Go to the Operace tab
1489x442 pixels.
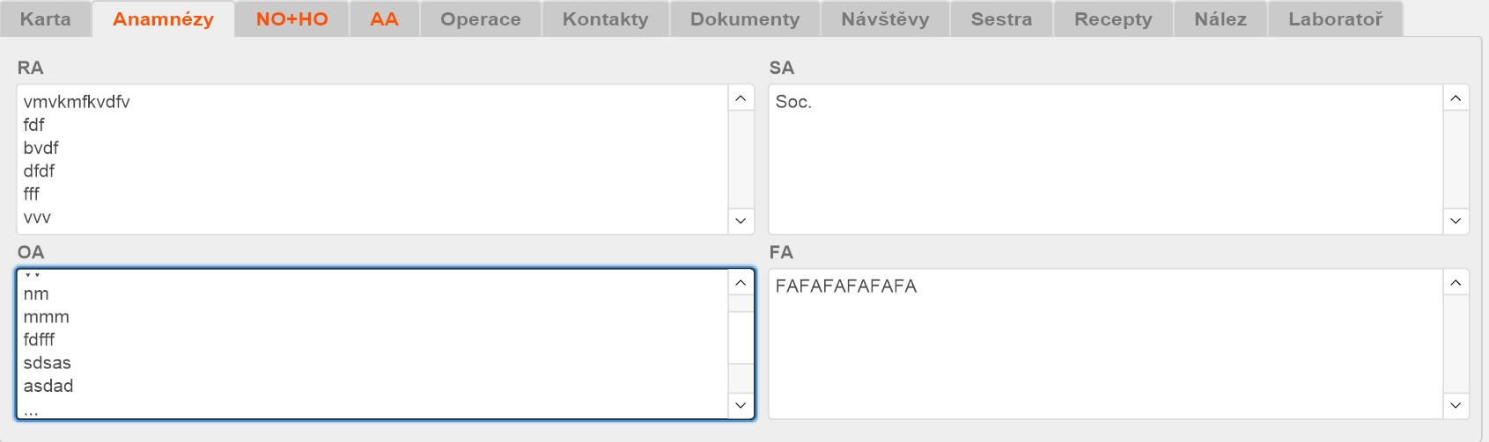480,19
